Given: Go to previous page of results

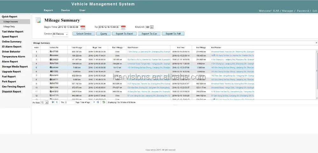Looking at the screenshot, I should (x=57, y=102).
